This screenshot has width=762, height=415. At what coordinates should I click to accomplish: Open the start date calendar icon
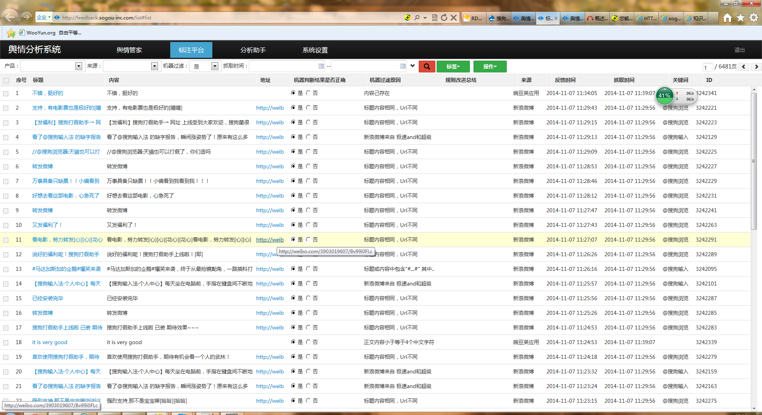coord(321,66)
